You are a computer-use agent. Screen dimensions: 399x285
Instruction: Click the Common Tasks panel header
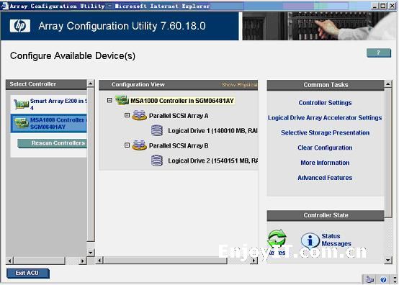[x=326, y=85]
